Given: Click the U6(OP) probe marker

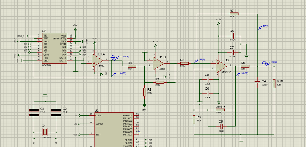Looking at the screenshot, I should point(238,75).
